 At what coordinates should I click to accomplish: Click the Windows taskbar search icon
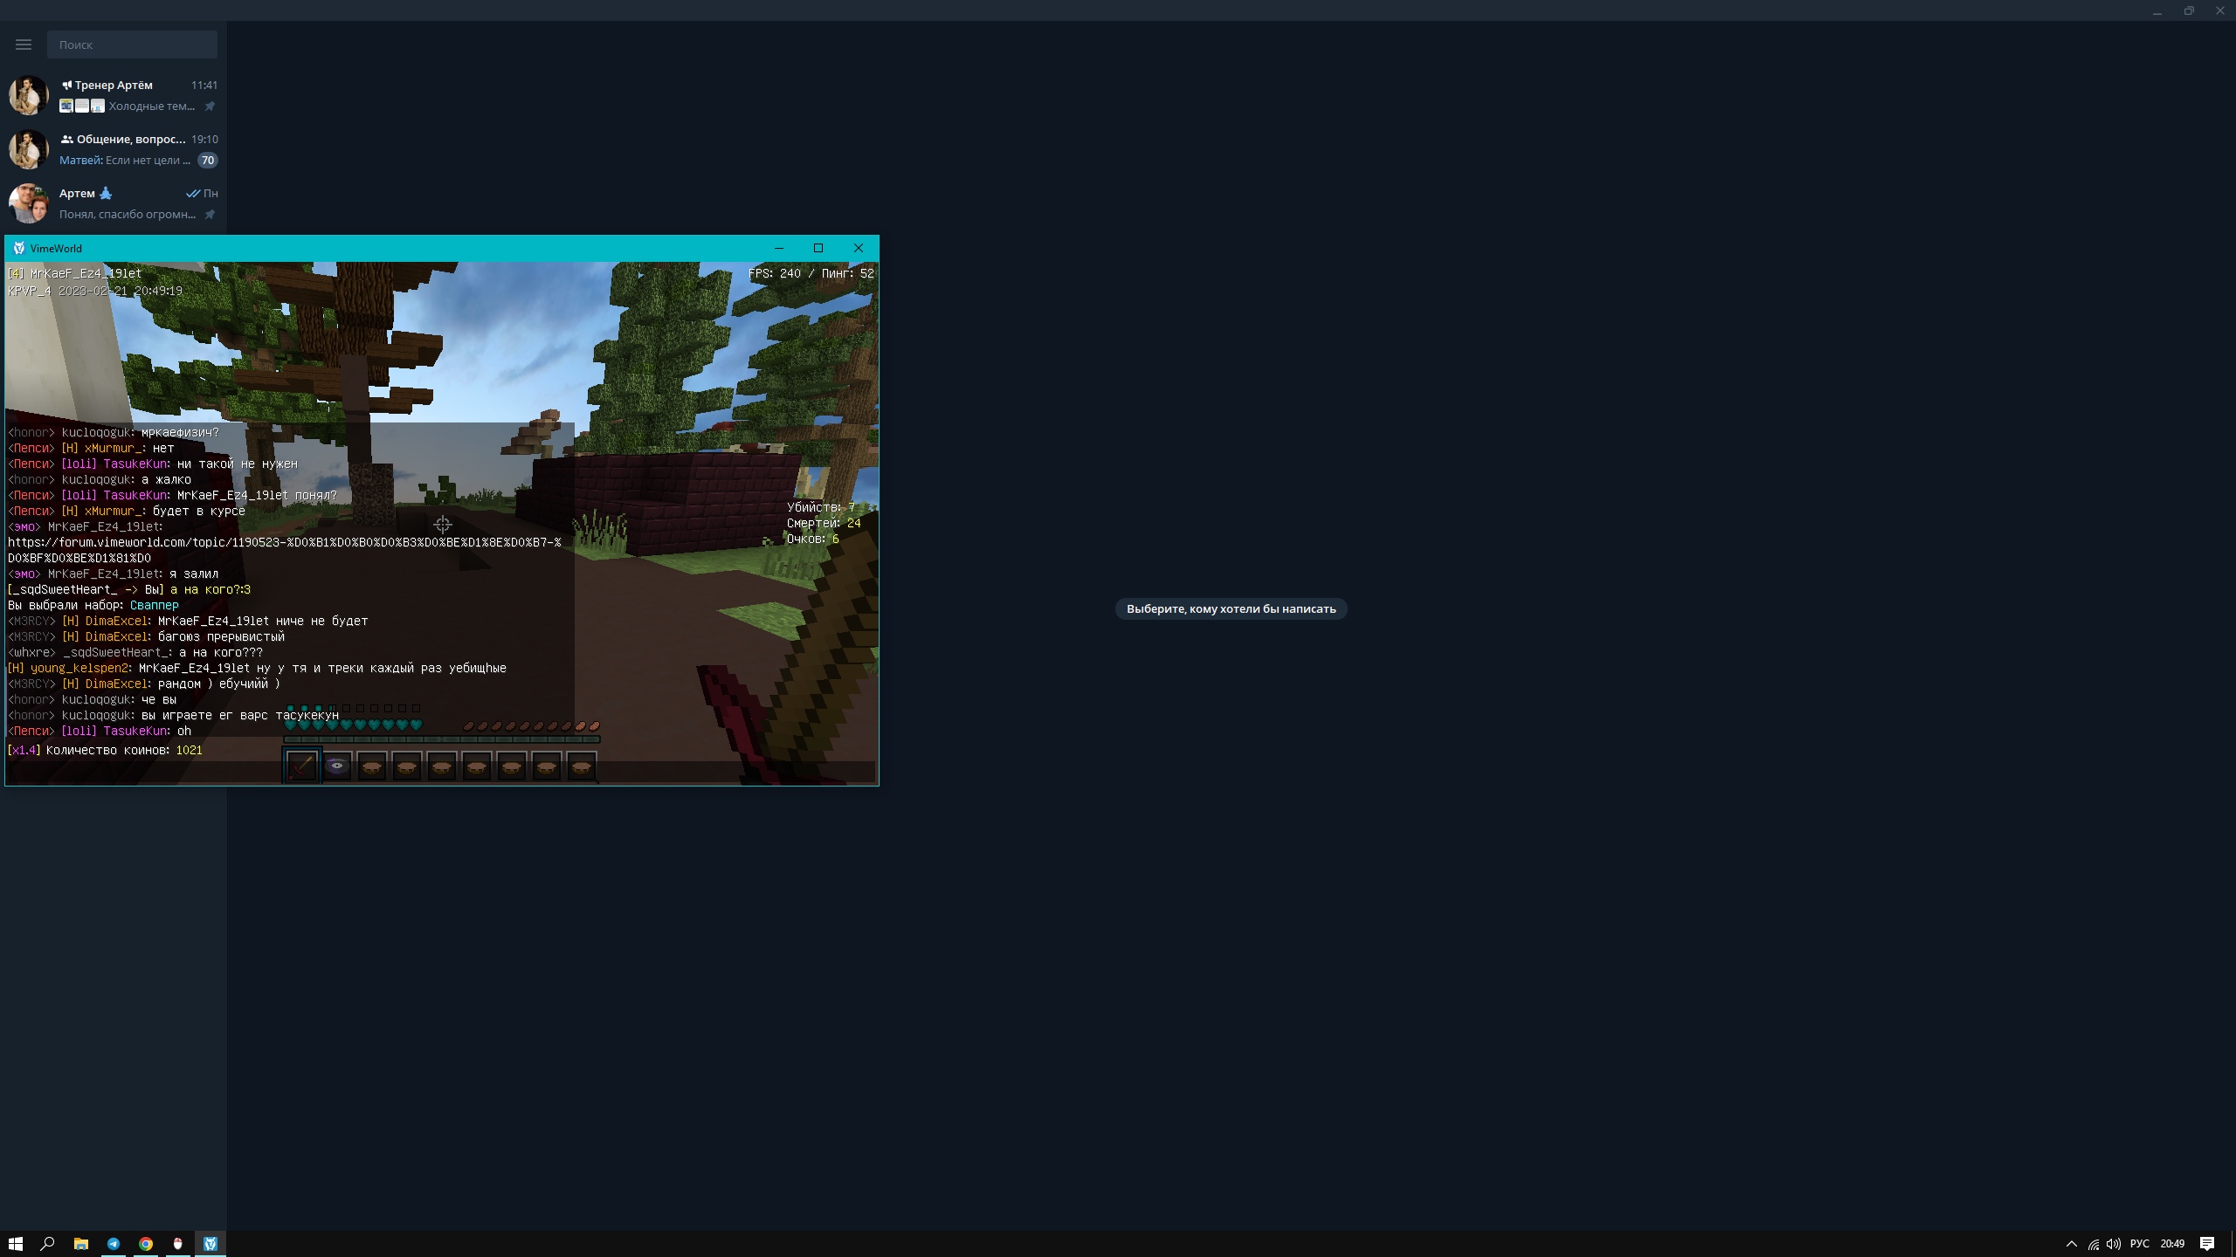[48, 1244]
